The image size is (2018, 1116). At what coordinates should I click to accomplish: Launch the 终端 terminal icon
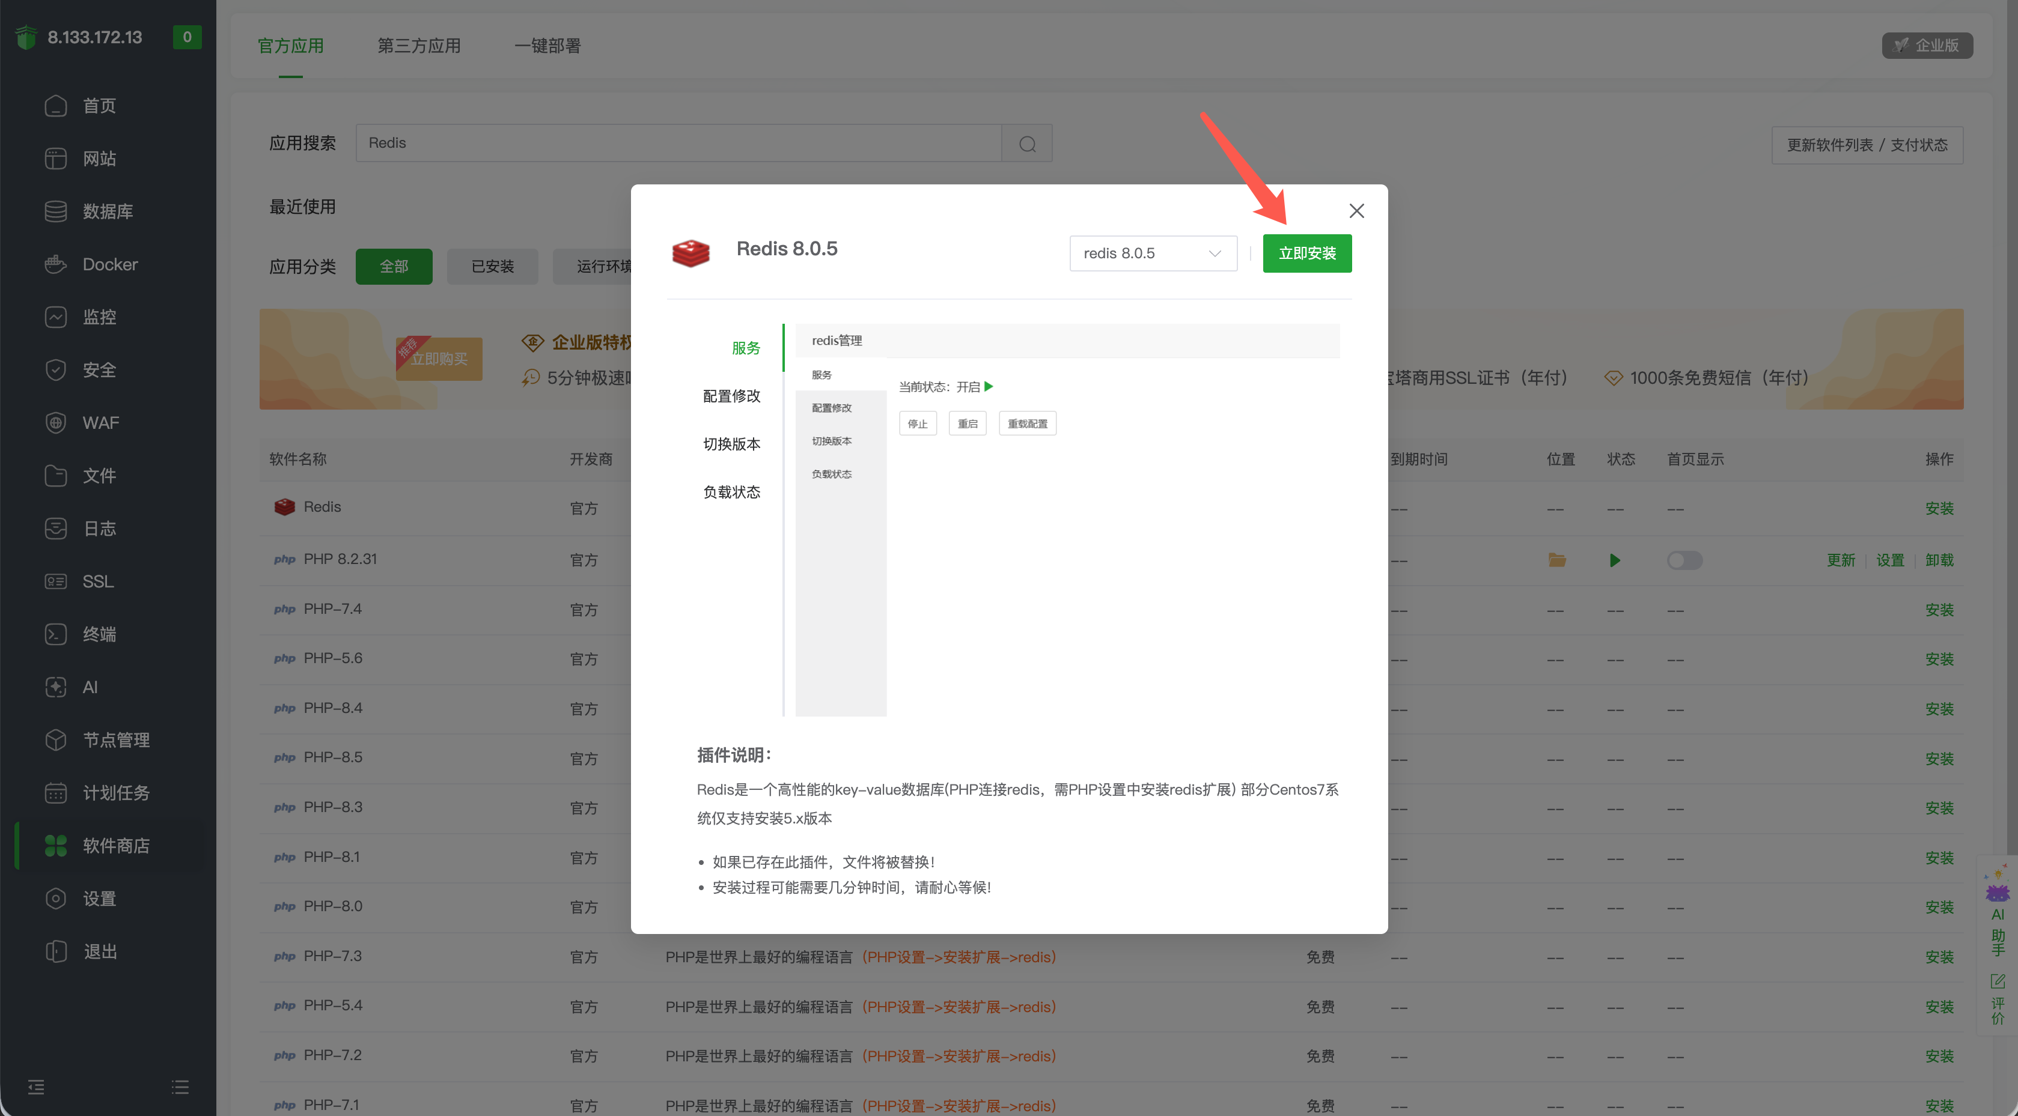point(56,634)
